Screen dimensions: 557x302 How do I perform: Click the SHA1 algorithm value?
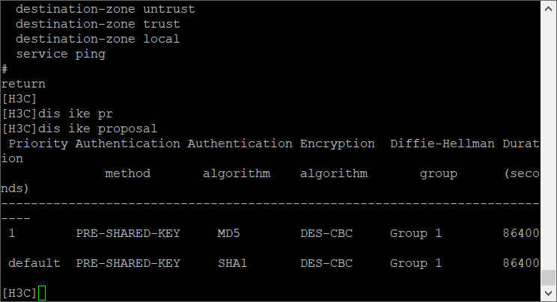pyautogui.click(x=233, y=263)
